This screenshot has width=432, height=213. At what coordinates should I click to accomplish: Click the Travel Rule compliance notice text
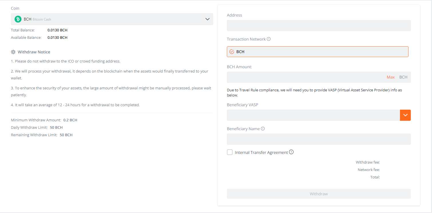(314, 93)
